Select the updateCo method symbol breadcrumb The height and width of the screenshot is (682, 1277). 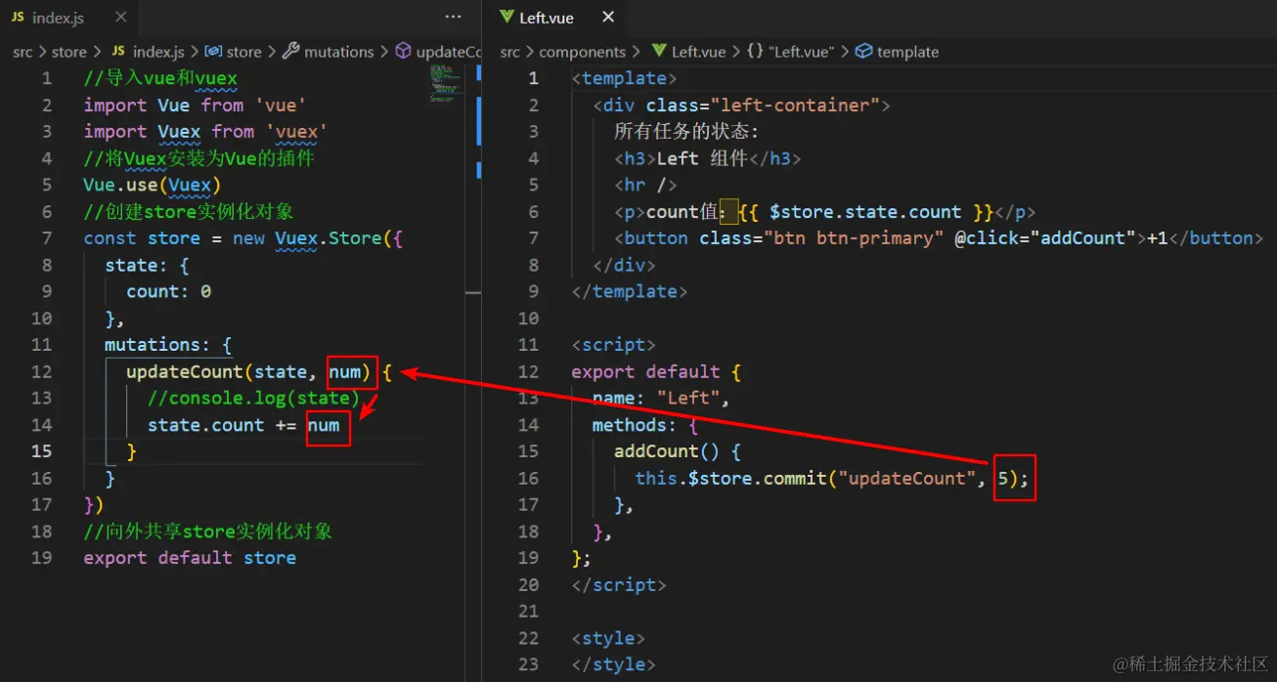(438, 52)
